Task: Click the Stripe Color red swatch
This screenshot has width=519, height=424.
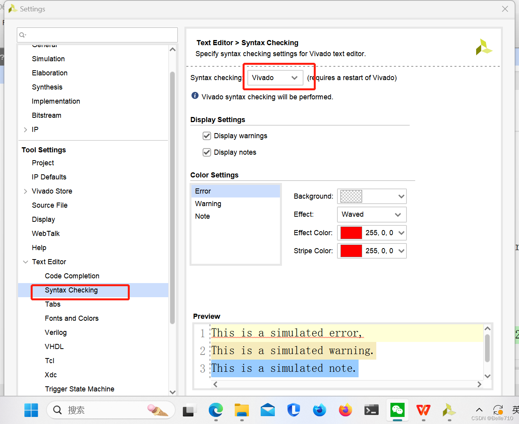Action: click(x=351, y=251)
